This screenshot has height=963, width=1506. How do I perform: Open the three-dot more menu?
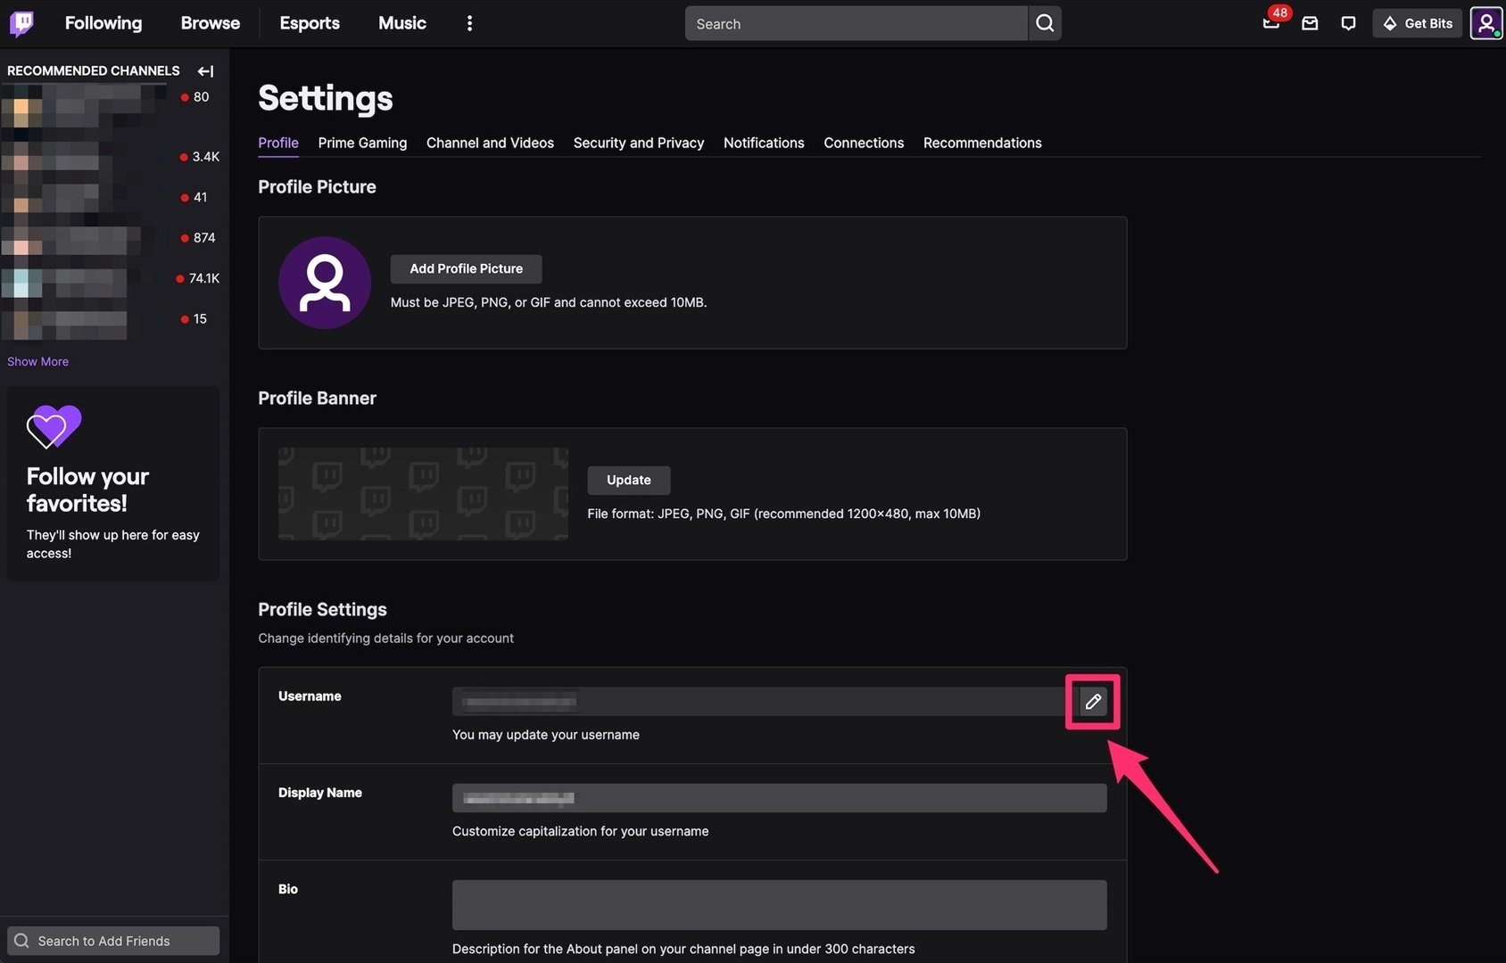[x=469, y=23]
